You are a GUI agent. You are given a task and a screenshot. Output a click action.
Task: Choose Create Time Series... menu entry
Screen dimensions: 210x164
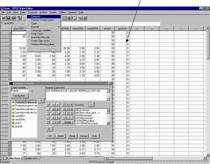44,41
